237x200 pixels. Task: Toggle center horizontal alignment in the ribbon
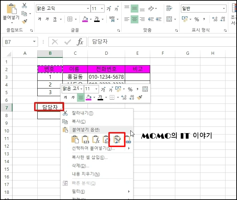[135, 19]
